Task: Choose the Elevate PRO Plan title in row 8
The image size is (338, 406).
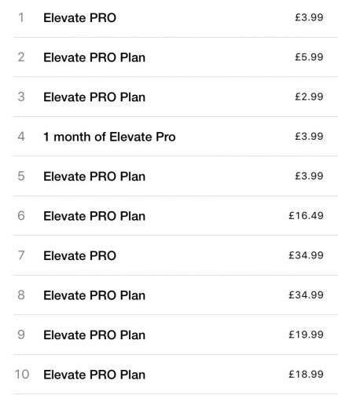Action: (x=94, y=295)
